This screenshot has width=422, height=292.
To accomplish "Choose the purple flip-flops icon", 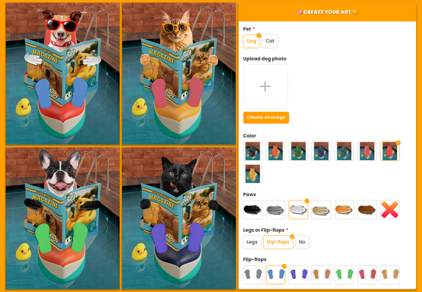I will [298, 274].
